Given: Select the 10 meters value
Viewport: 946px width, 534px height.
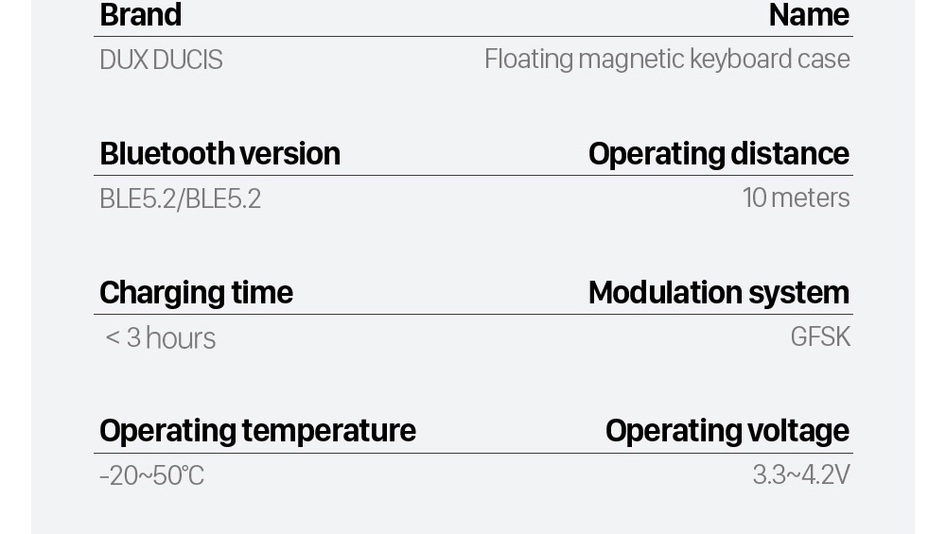Looking at the screenshot, I should tap(796, 198).
